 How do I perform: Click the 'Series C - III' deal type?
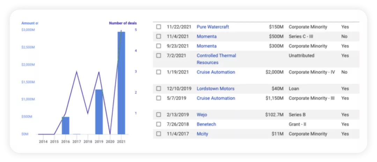[x=301, y=37]
